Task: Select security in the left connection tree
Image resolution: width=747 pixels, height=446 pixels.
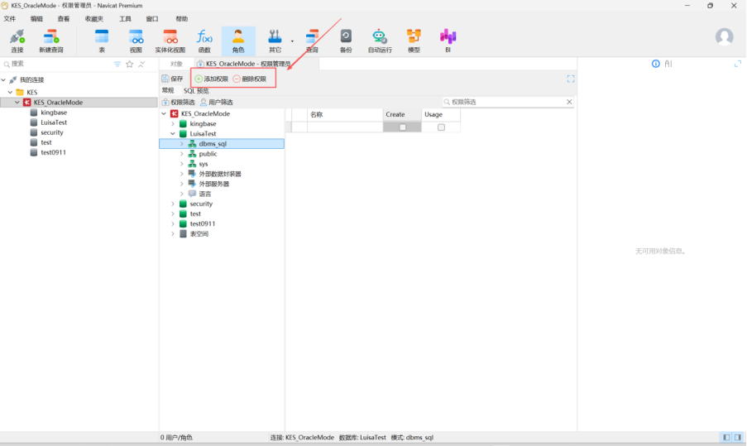Action: (x=51, y=132)
